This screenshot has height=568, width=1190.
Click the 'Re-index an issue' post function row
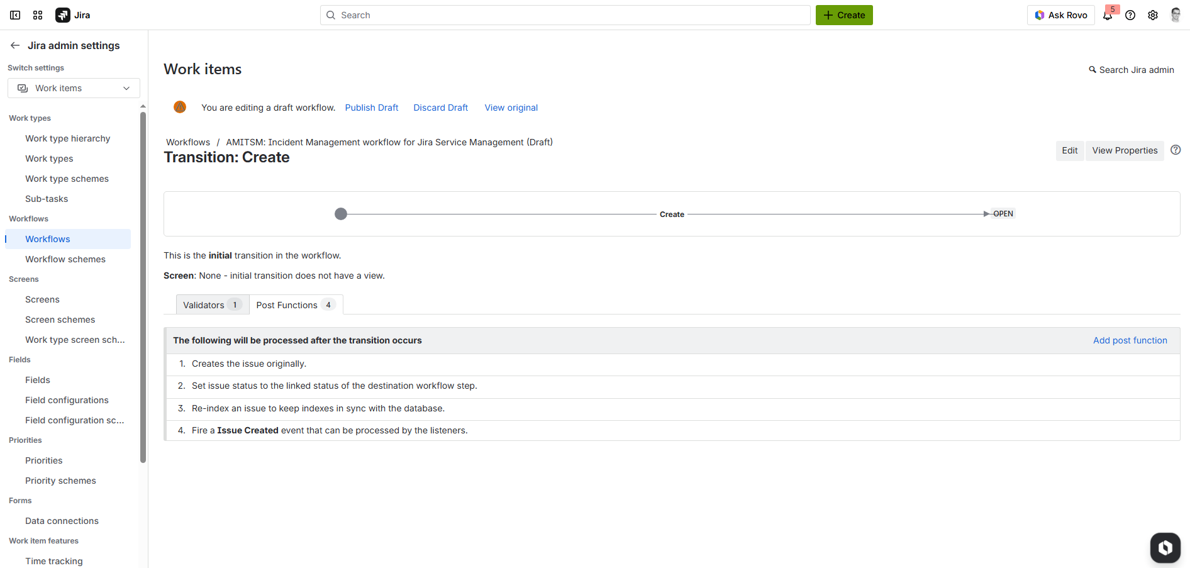(672, 409)
